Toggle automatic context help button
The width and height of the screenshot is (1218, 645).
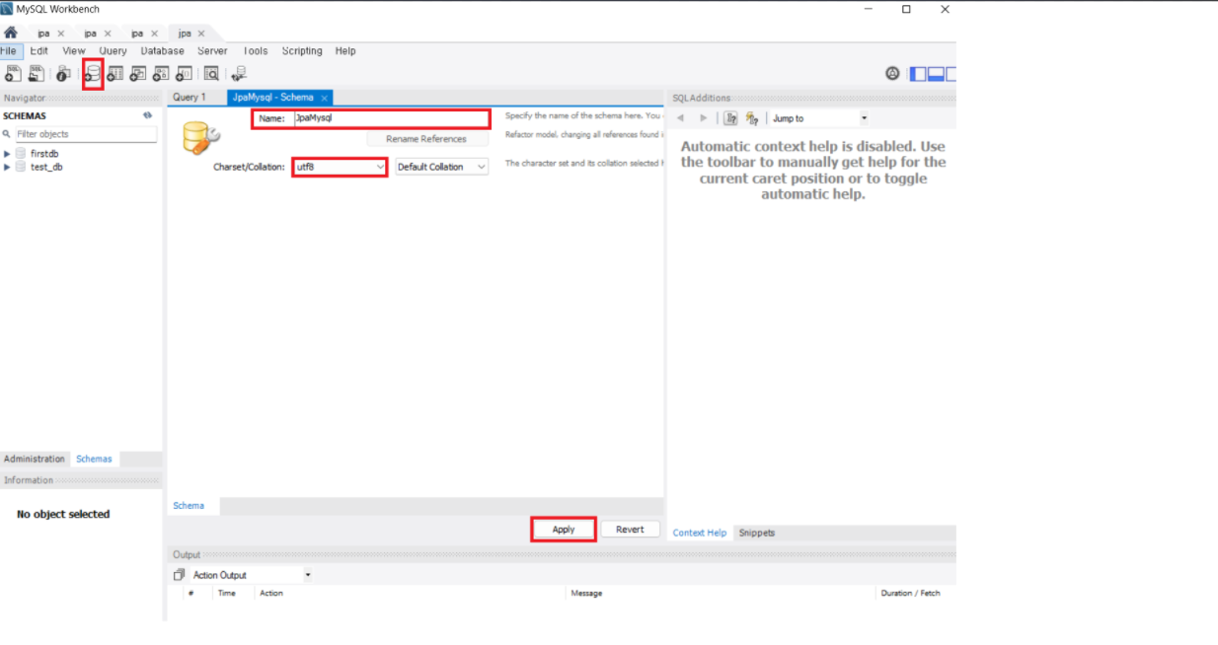[x=752, y=118]
